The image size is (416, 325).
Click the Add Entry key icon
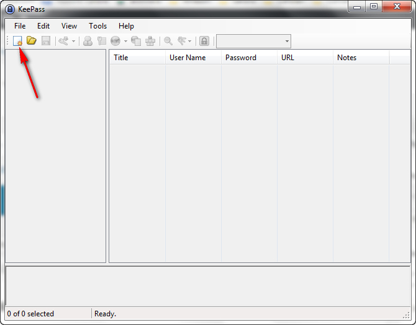coord(63,41)
